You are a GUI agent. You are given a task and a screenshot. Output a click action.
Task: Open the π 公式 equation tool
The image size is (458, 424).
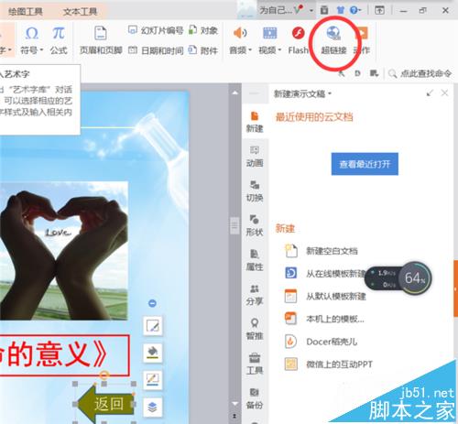coord(59,34)
